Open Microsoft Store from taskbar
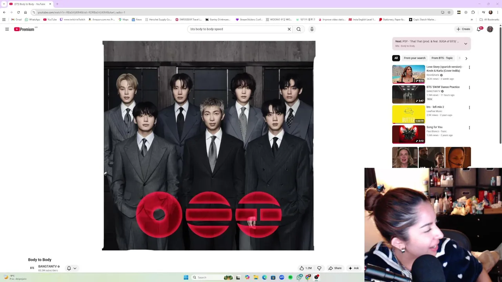 (x=273, y=277)
